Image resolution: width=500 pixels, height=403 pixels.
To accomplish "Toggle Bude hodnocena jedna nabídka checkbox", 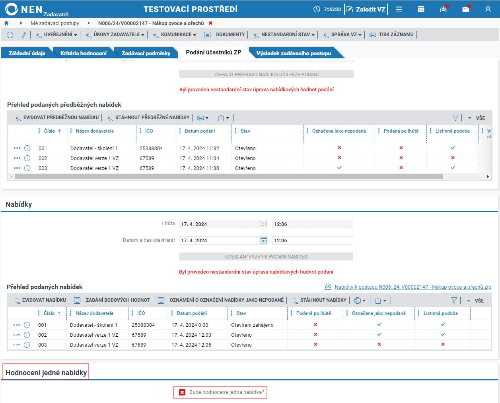I will click(x=182, y=392).
